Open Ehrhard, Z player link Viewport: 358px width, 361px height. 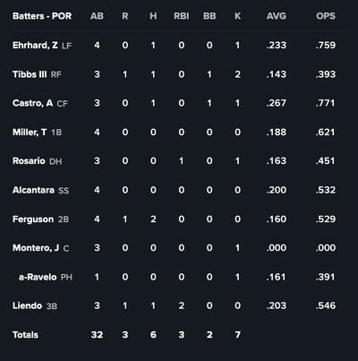pos(35,46)
